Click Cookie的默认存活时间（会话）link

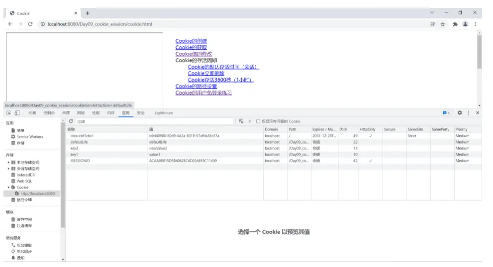[x=223, y=67]
